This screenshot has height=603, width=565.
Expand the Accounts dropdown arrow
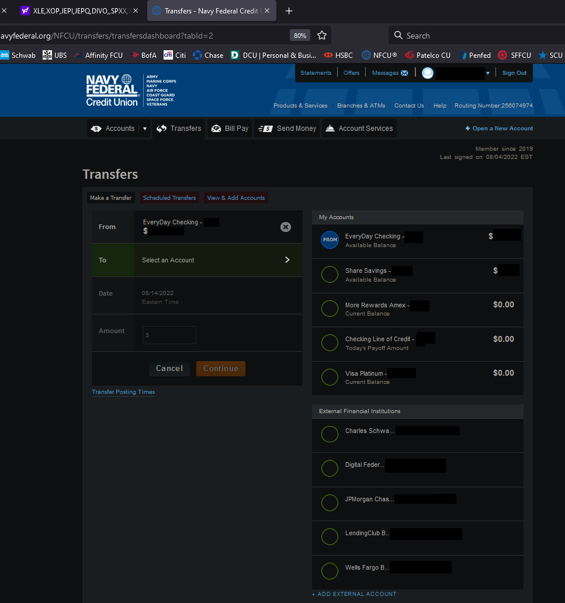145,129
